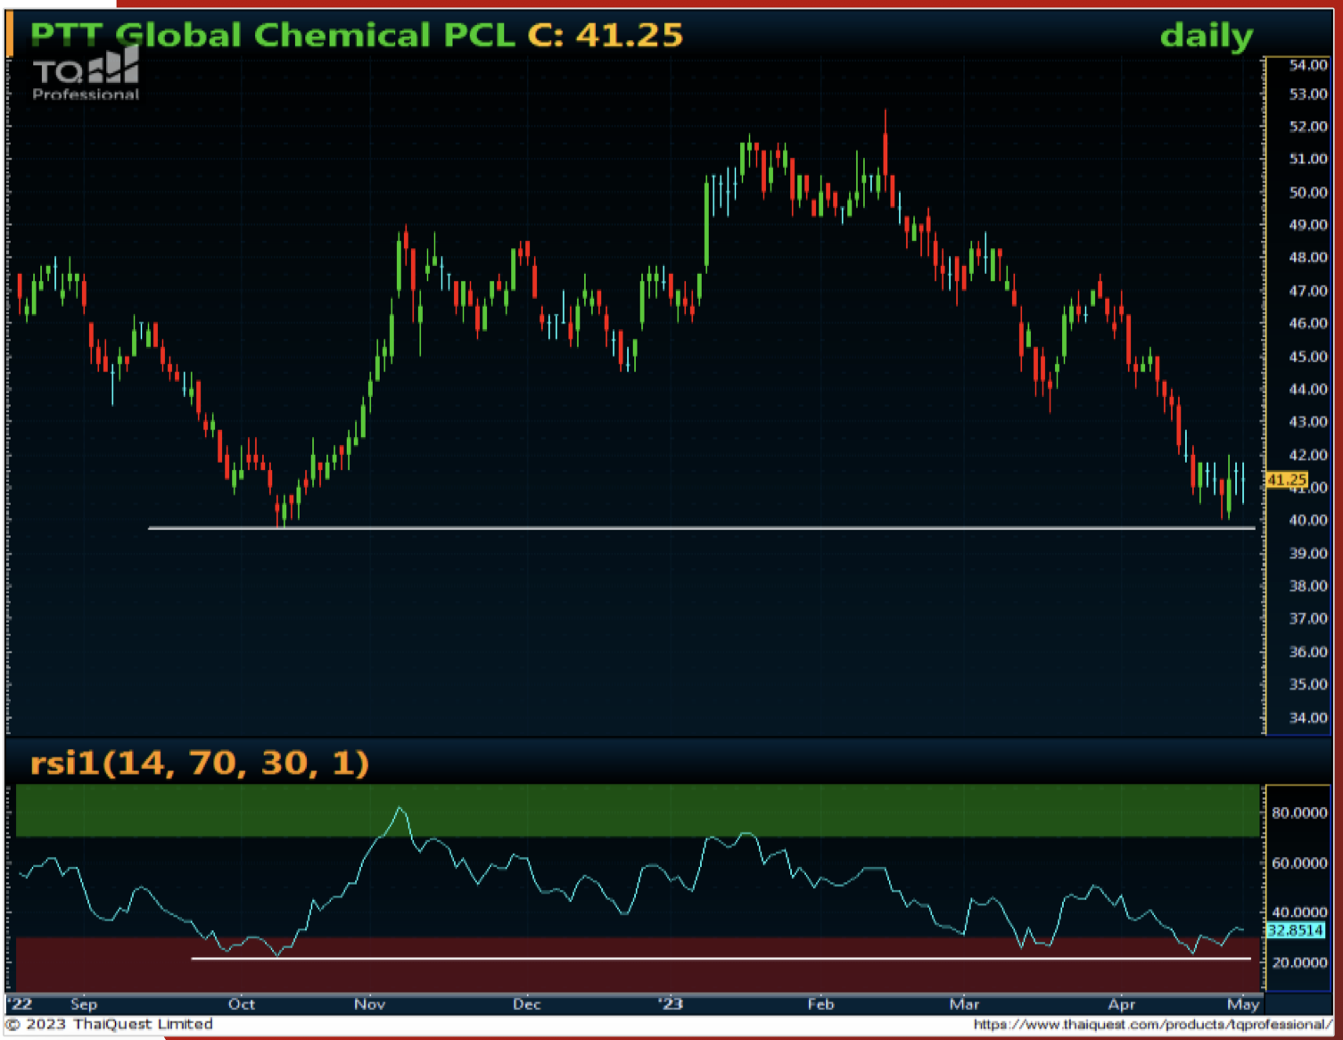This screenshot has height=1040, width=1343.
Task: Click the 60.0000 RSI axis label
Action: click(x=1299, y=863)
